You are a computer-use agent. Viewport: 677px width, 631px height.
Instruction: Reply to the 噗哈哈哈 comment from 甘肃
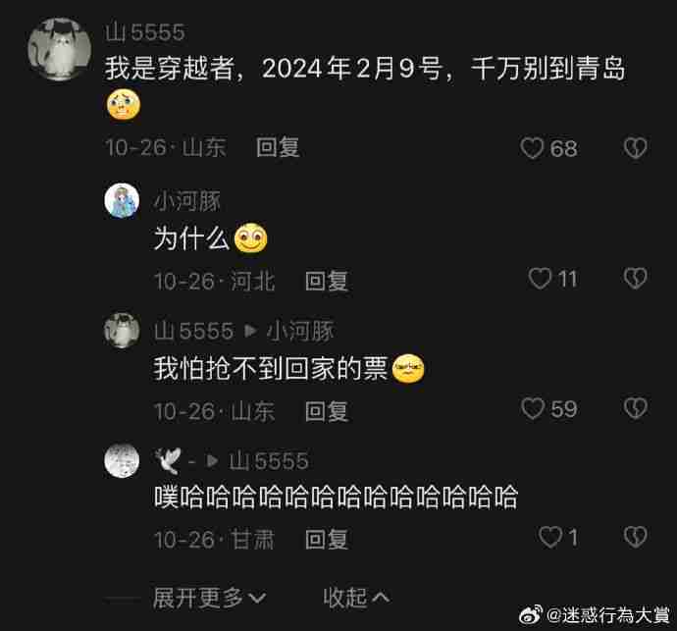pyautogui.click(x=327, y=540)
